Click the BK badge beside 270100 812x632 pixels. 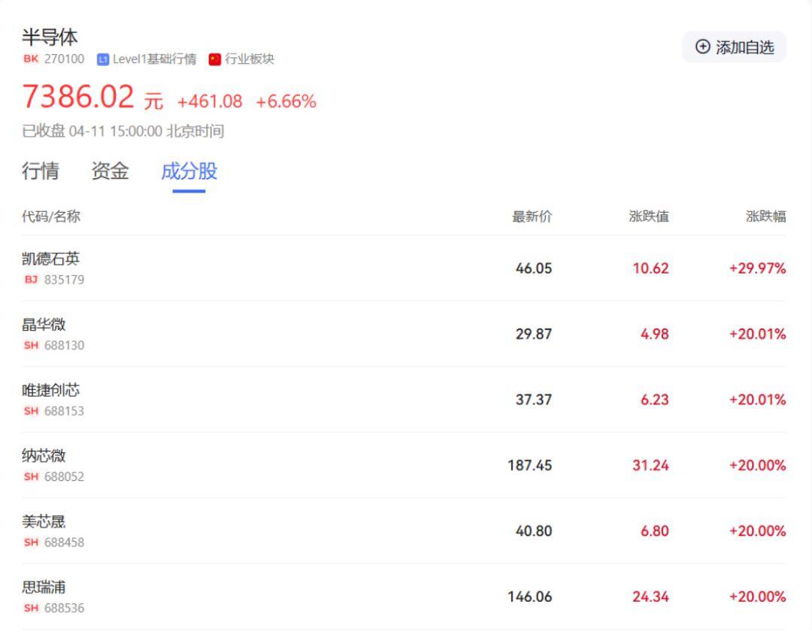31,59
